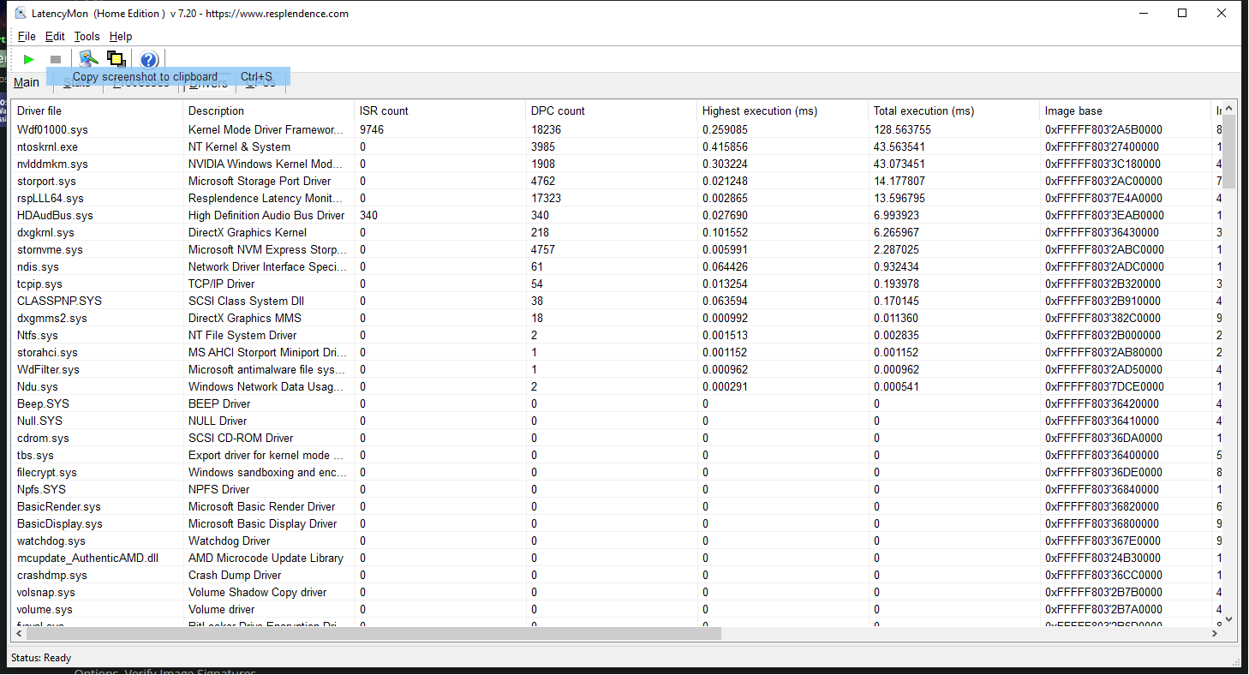Select the BasicDisplay.sys driver row

(x=617, y=523)
